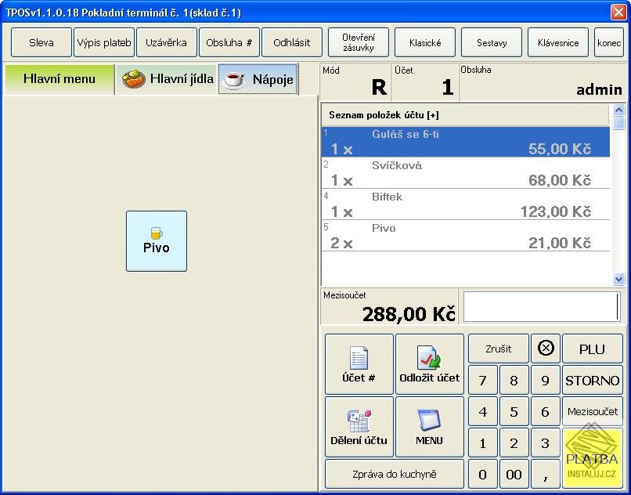
Task: Postpone the bill with Odložit účet
Action: pyautogui.click(x=429, y=364)
